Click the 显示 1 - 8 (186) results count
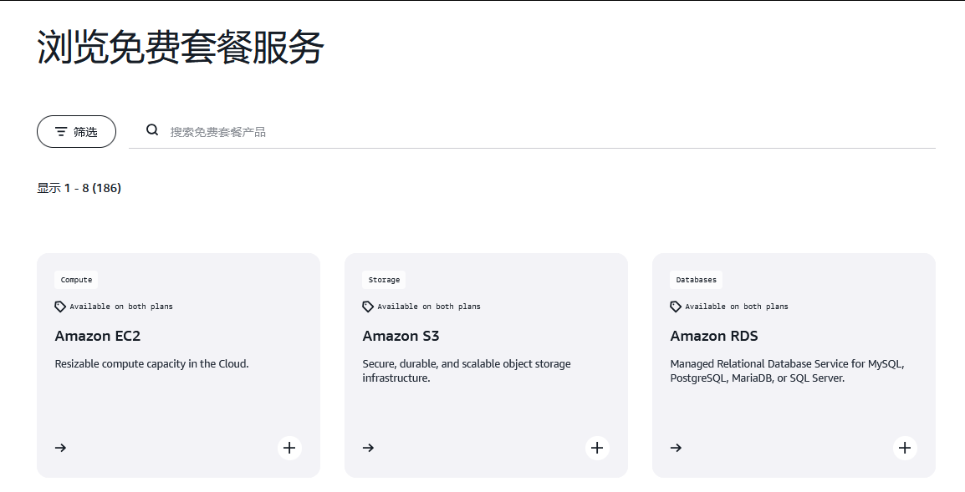Image resolution: width=965 pixels, height=492 pixels. [79, 188]
